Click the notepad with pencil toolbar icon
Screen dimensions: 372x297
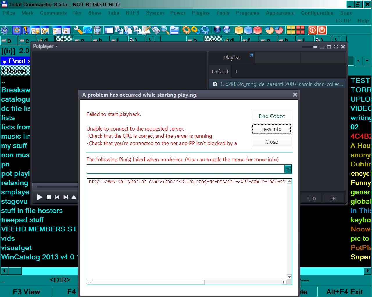146,30
